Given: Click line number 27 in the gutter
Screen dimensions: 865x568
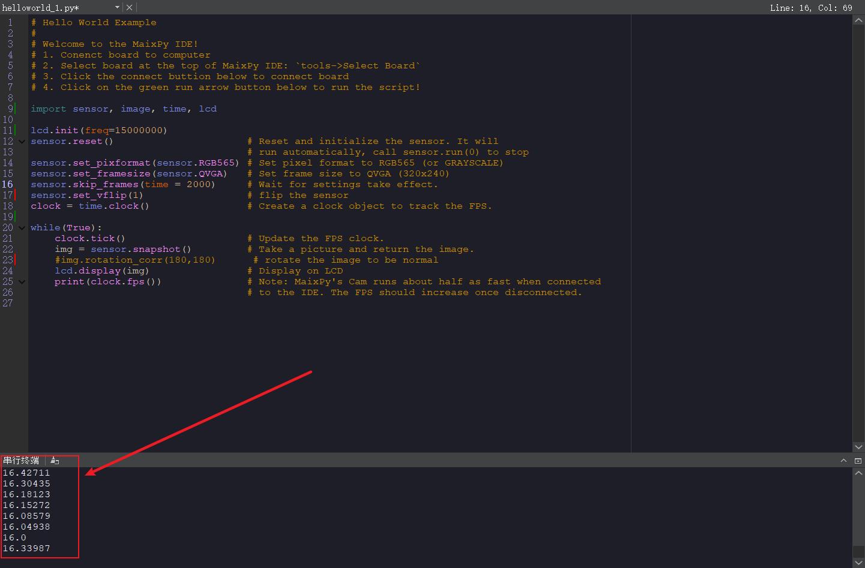Looking at the screenshot, I should (7, 303).
